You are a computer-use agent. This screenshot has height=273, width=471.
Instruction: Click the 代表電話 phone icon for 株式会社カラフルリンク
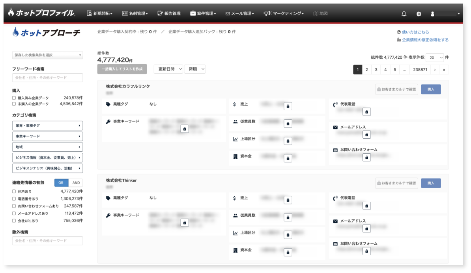coord(335,104)
